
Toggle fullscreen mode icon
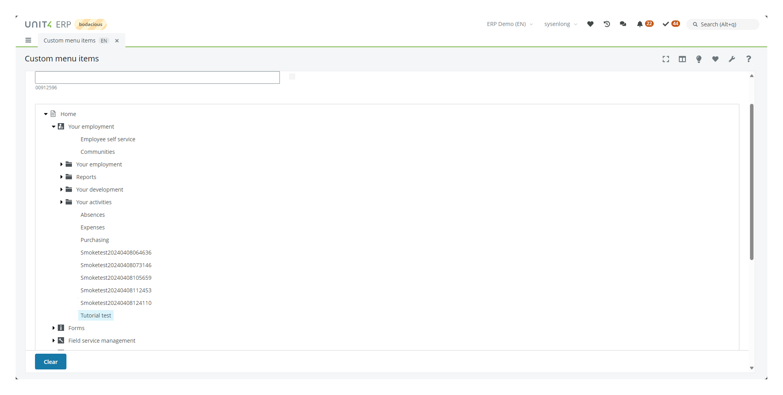[x=665, y=59]
